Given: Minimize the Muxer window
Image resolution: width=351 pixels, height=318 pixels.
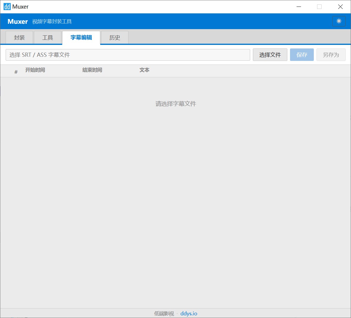Looking at the screenshot, I should (299, 7).
